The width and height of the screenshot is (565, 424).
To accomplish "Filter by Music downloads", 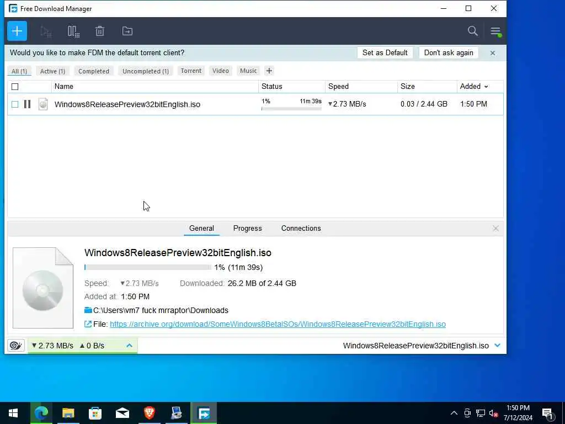I will (x=248, y=71).
